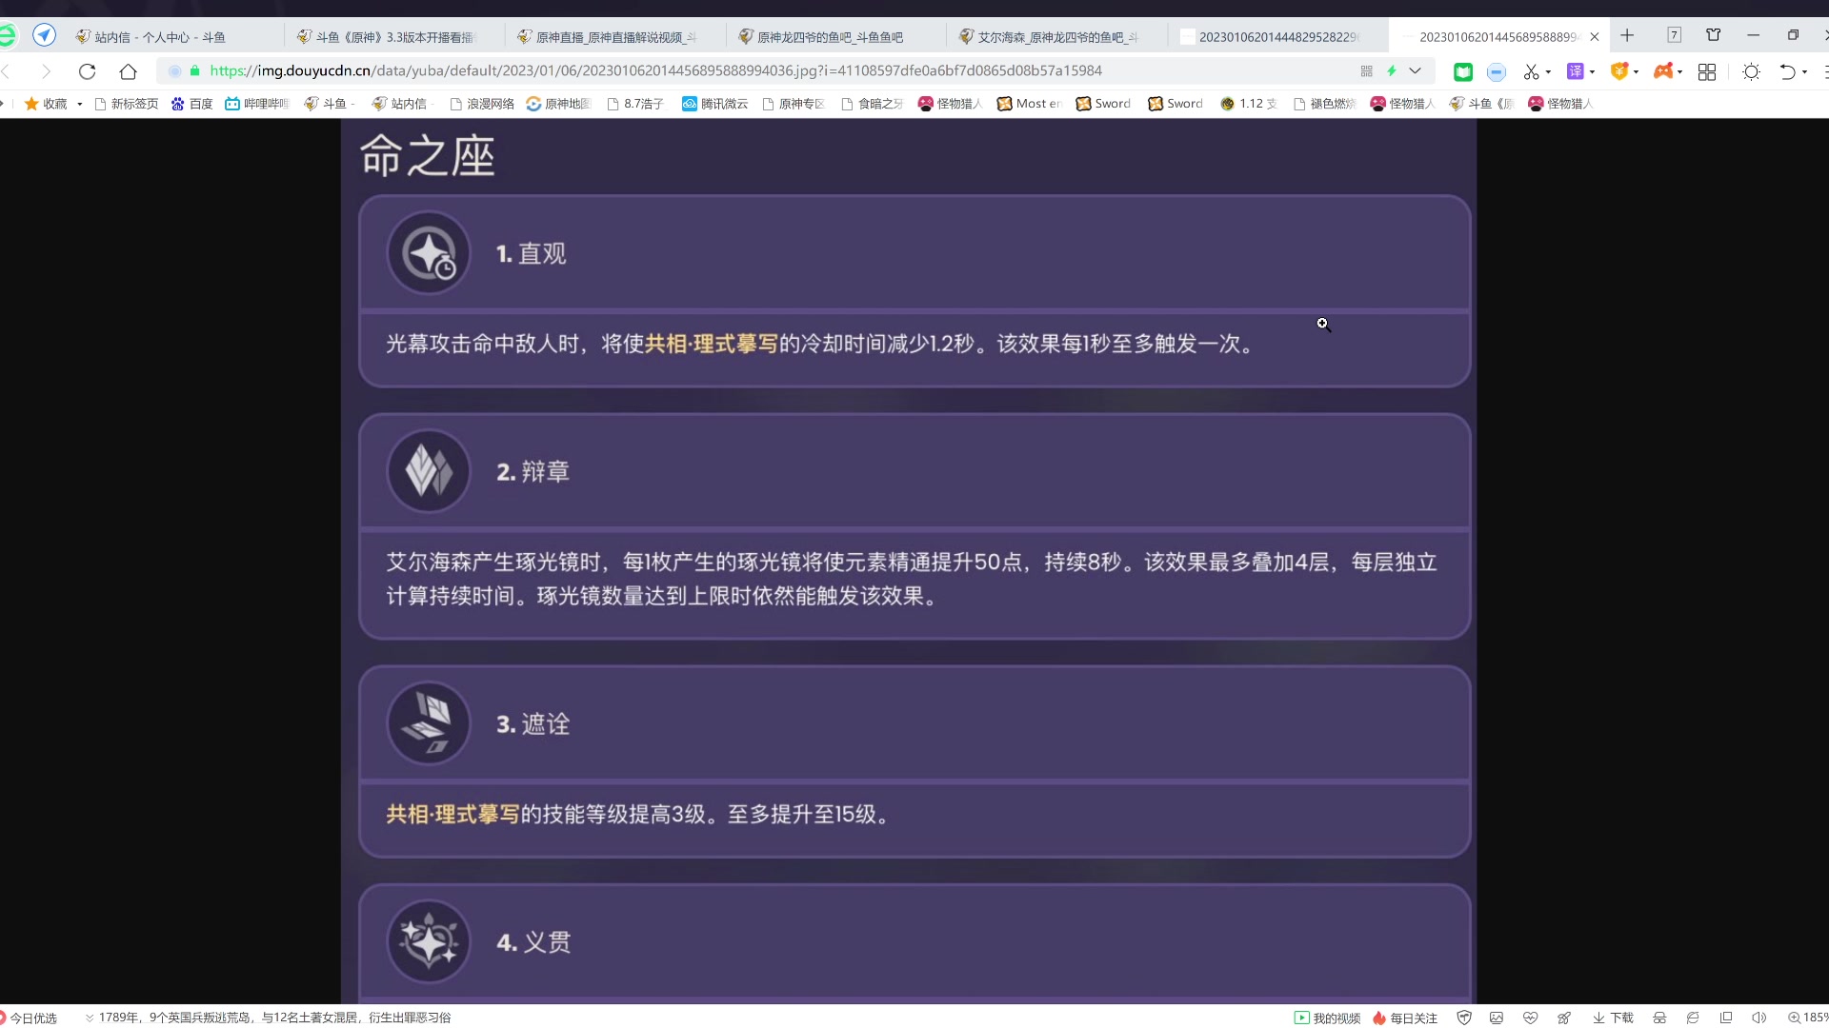Reload the page with the refresh icon
The height and width of the screenshot is (1028, 1829).
(87, 71)
